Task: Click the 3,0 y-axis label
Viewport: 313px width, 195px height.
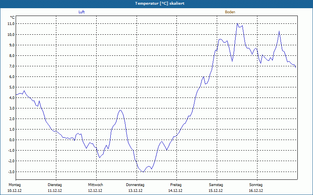Action: coord(12,108)
